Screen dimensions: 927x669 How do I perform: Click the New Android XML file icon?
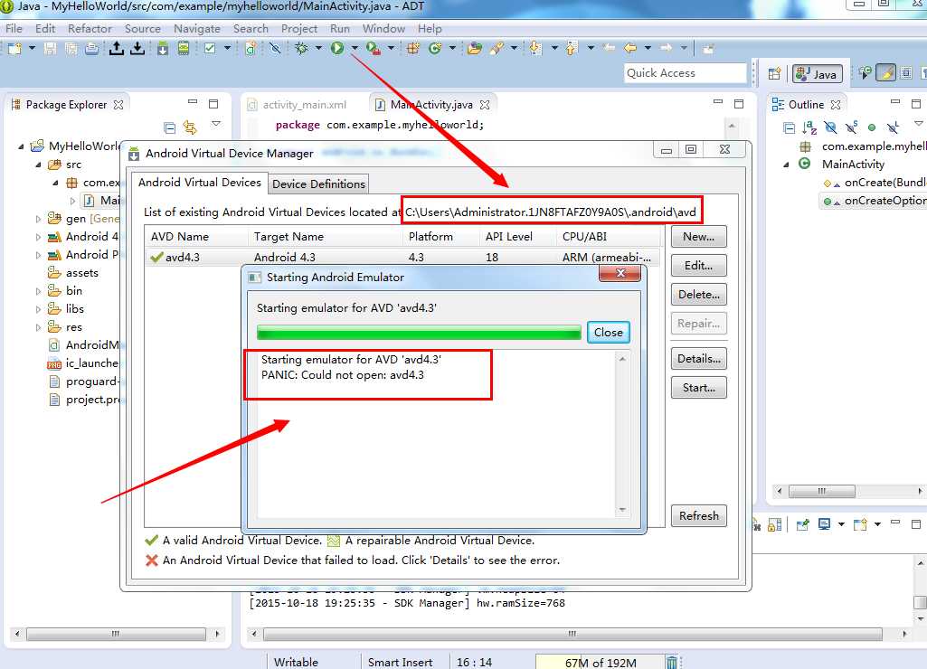tap(251, 48)
